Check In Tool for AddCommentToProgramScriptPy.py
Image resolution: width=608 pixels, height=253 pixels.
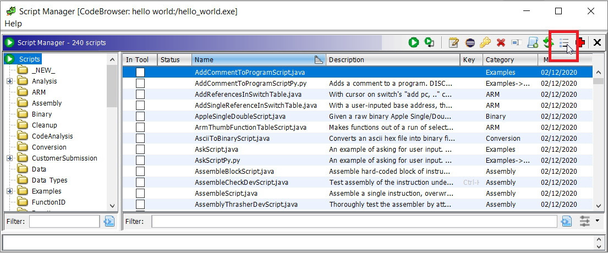140,83
